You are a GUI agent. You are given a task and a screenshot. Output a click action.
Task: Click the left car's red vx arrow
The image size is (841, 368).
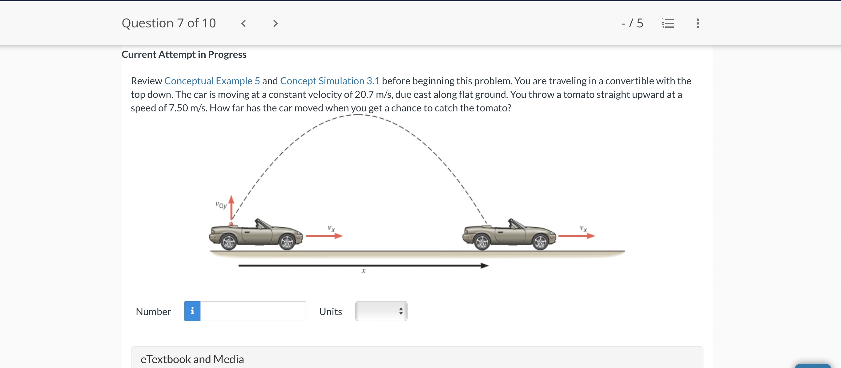324,236
